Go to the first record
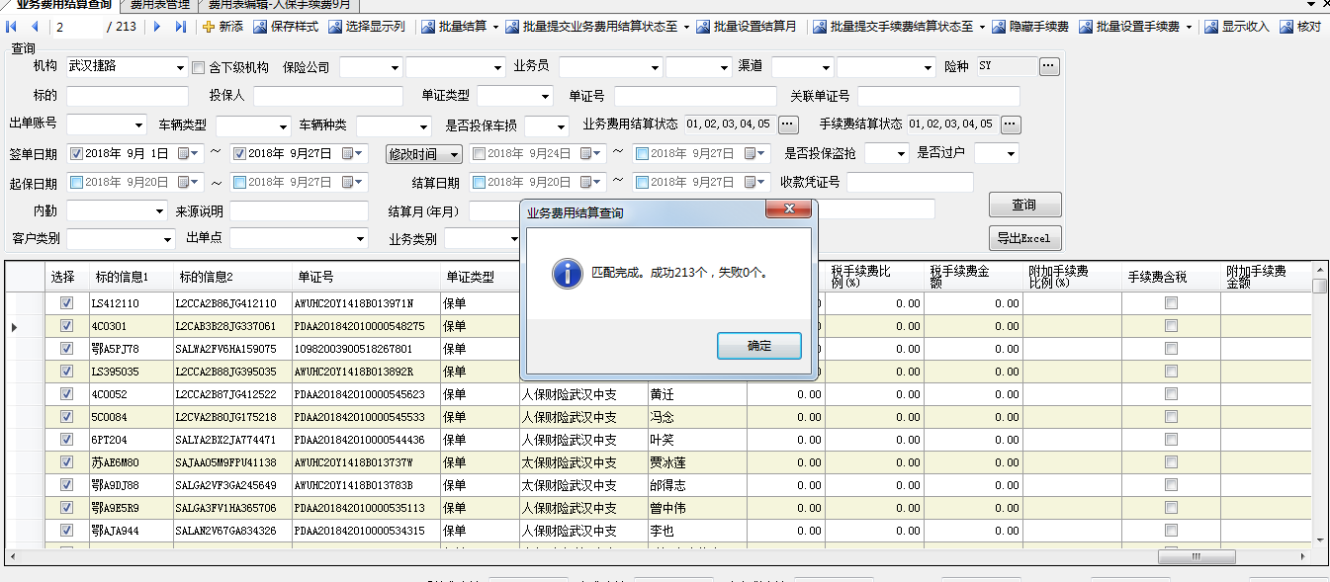Screen dimensions: 1330x582 pos(12,27)
